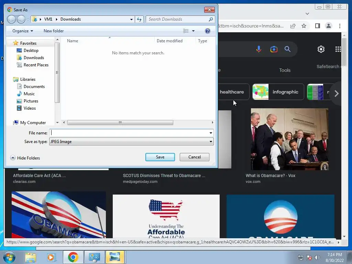
Task: Open Chrome's tab search chevron
Action: 307,14
